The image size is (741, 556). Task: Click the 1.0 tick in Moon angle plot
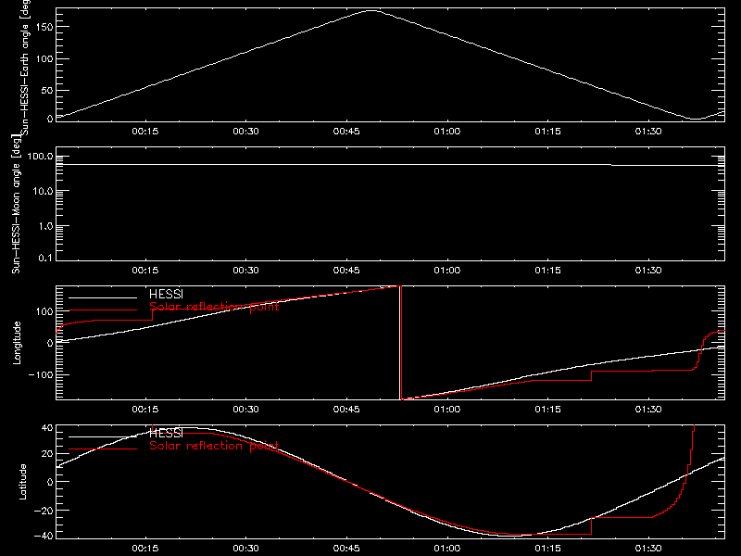(45, 226)
